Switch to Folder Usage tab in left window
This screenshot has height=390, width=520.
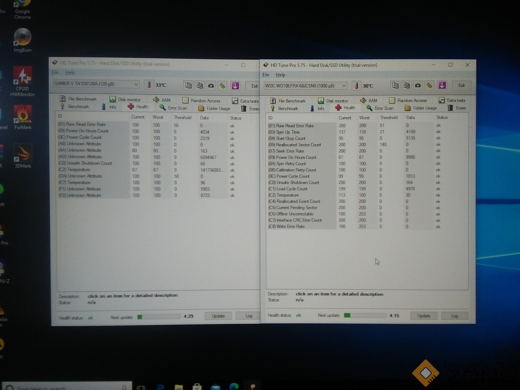click(214, 108)
